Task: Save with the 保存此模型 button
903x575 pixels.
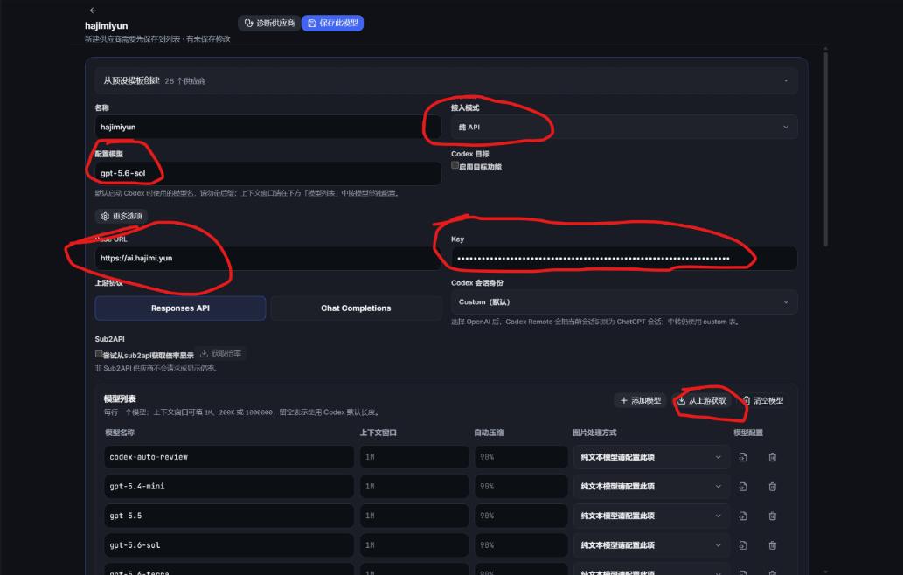Action: 332,23
